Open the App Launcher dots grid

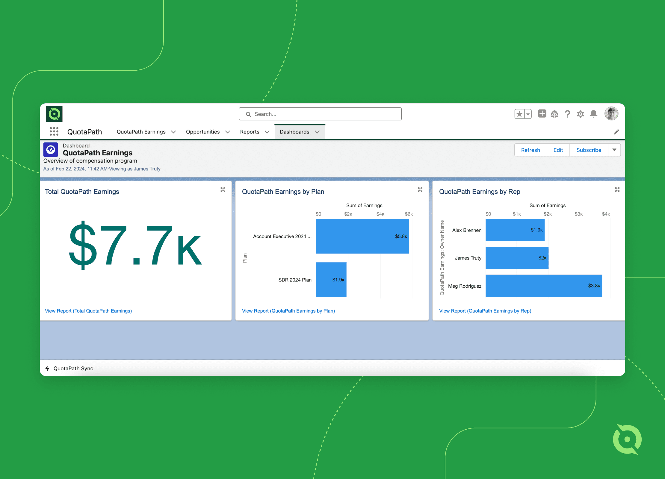pos(54,131)
